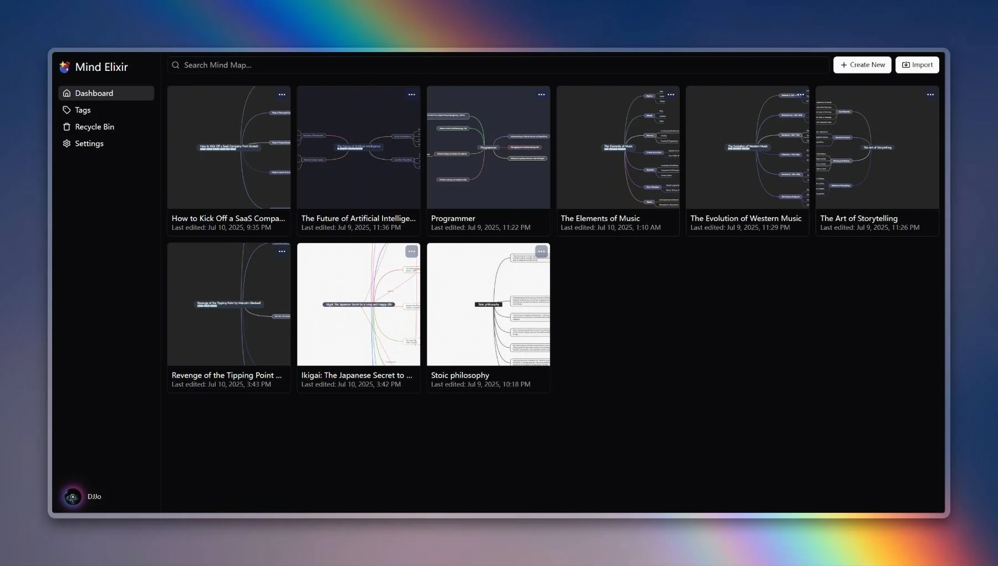This screenshot has height=566, width=998.
Task: Open the DJJo user avatar
Action: click(x=73, y=497)
